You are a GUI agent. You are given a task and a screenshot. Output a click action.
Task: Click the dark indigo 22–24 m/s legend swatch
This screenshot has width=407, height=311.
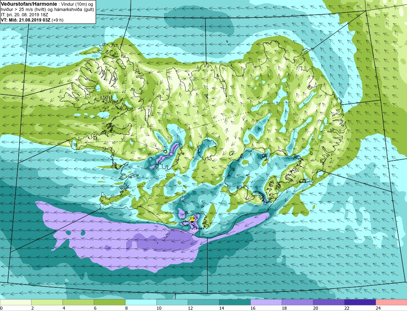pos(360,302)
